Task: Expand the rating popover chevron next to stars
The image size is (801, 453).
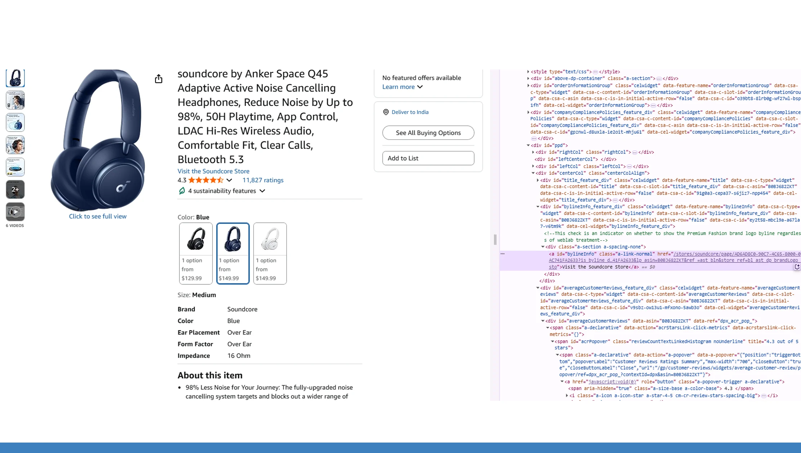Action: coord(229,180)
